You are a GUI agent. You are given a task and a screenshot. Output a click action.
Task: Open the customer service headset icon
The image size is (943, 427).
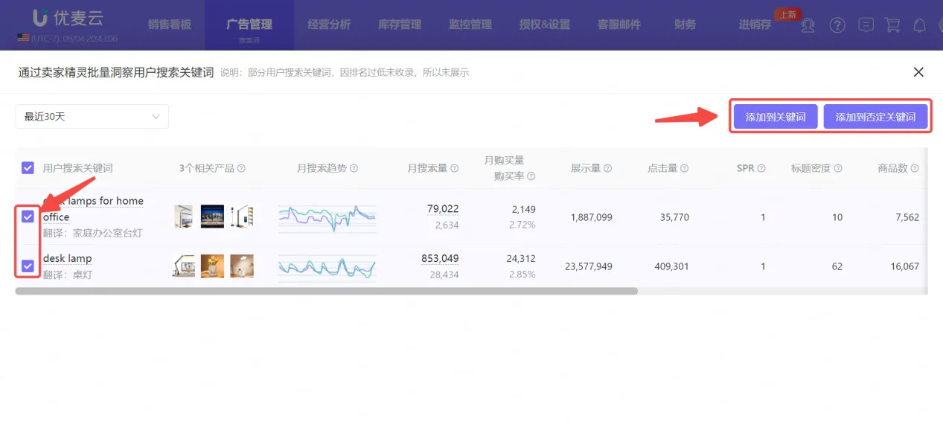pyautogui.click(x=809, y=25)
